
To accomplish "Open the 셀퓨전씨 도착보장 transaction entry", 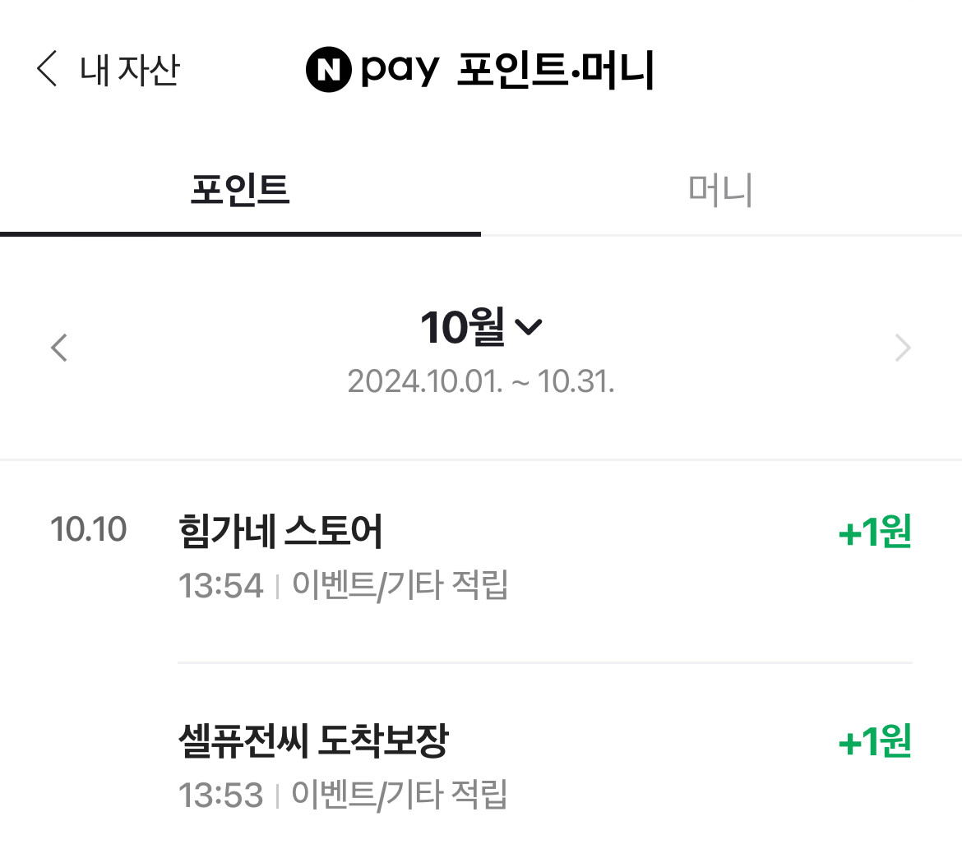I will click(313, 741).
